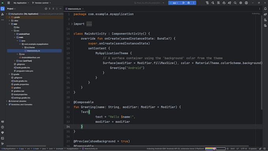Select MainActivity.kt in project tree

pyautogui.click(x=35, y=51)
